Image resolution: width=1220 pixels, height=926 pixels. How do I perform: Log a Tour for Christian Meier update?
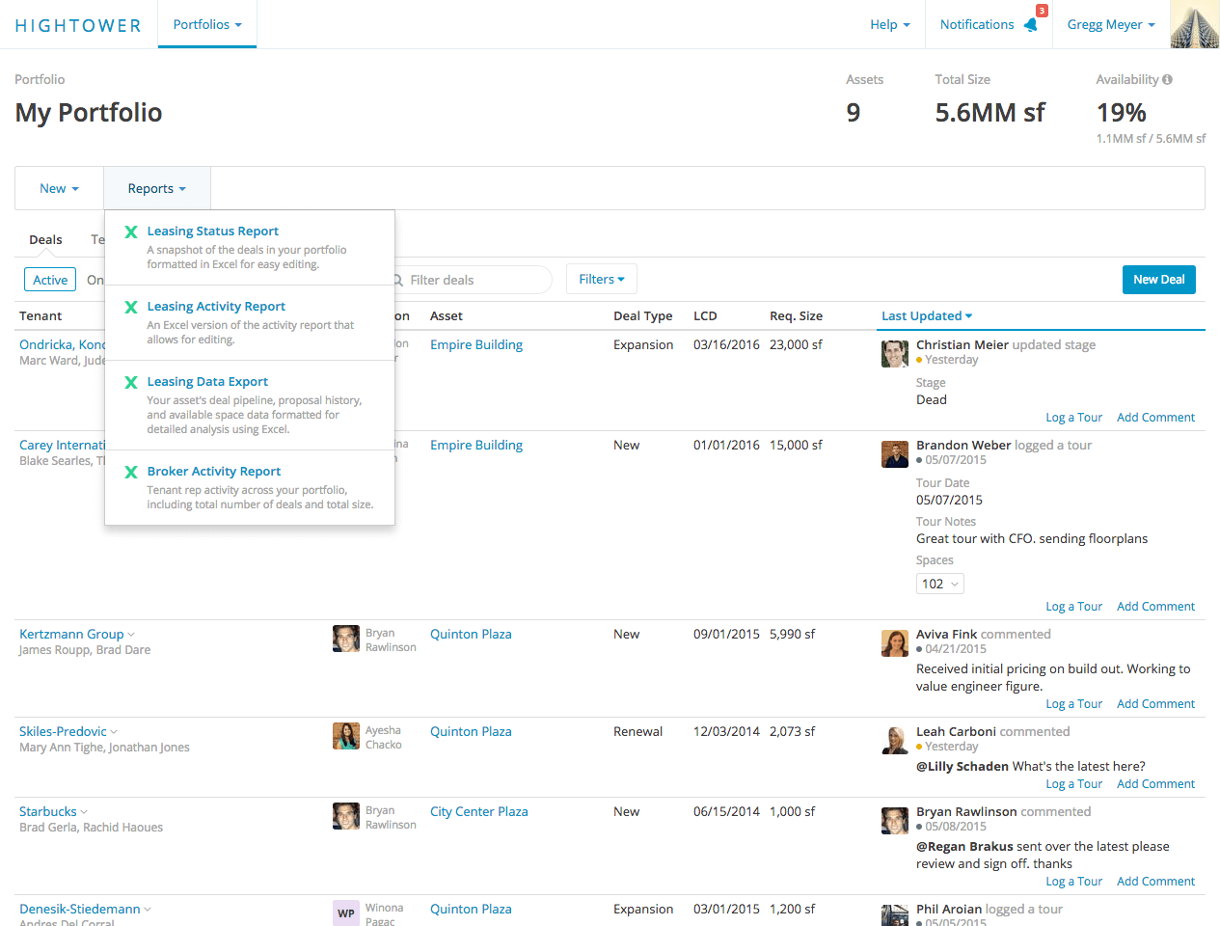1073,417
